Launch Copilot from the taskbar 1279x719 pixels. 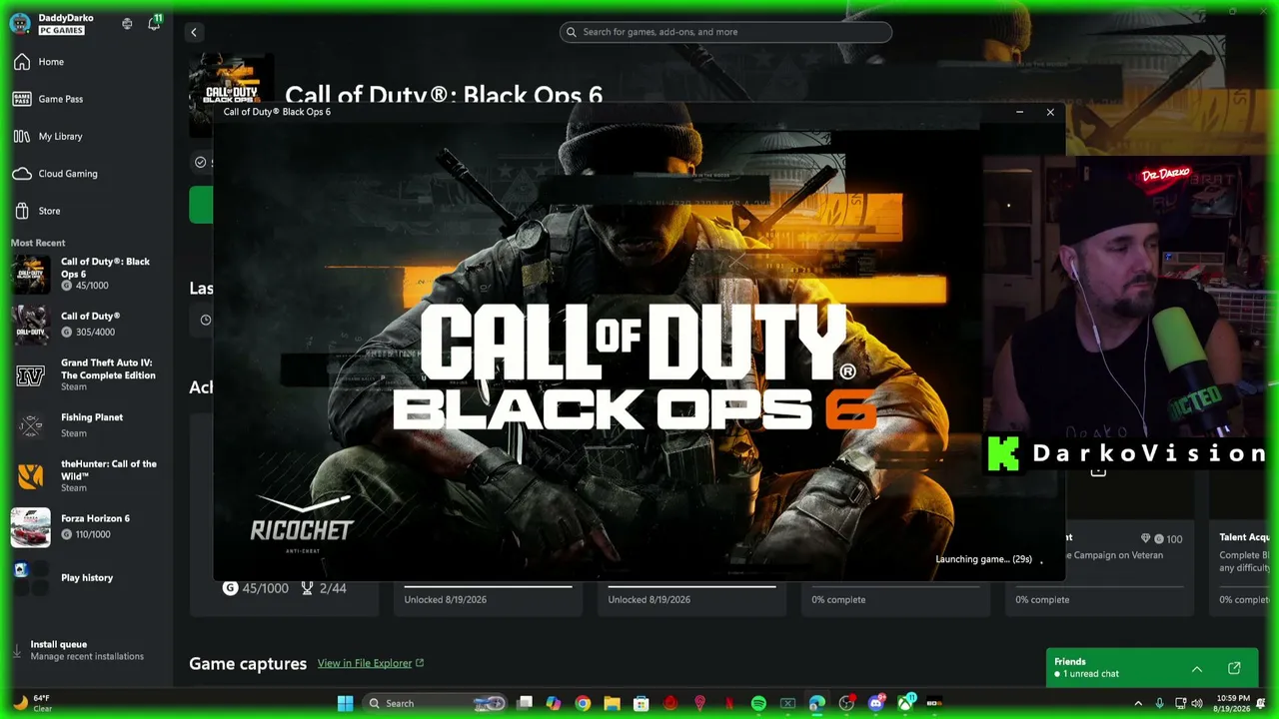[x=554, y=703]
